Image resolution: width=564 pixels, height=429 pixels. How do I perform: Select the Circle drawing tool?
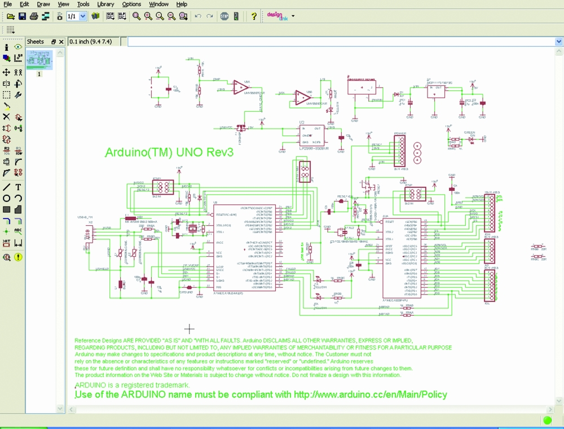point(6,198)
